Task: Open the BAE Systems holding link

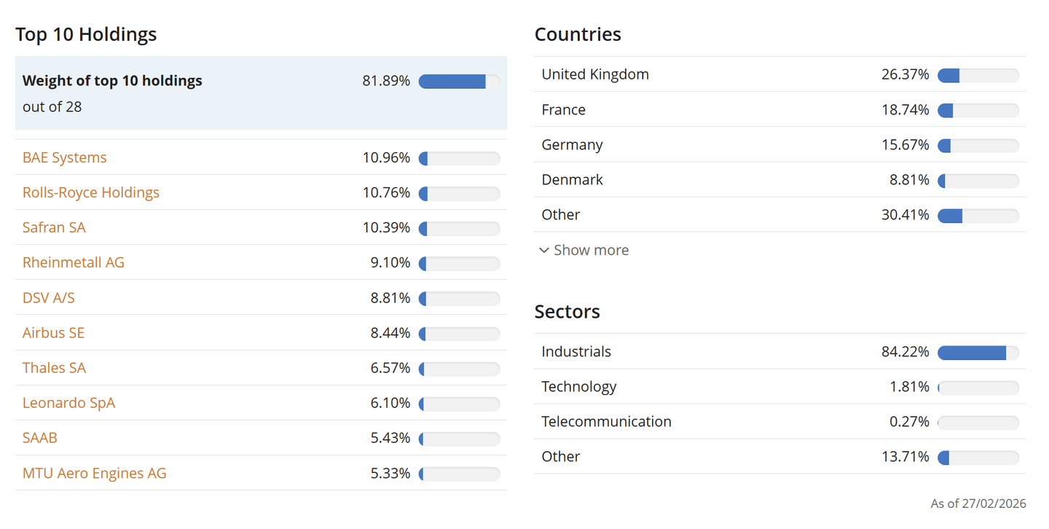Action: [x=65, y=157]
